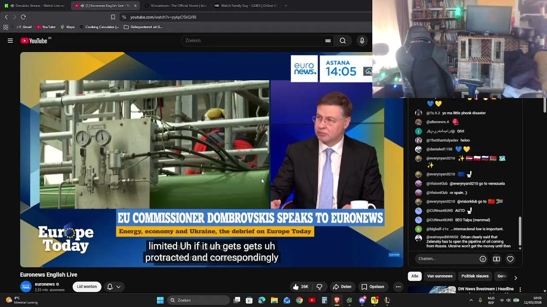
Task: Click the Delen share button
Action: (x=342, y=287)
